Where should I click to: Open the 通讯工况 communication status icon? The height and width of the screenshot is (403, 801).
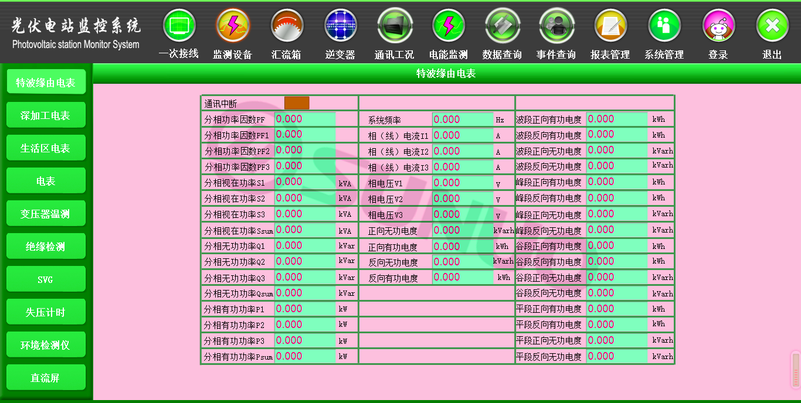395,26
